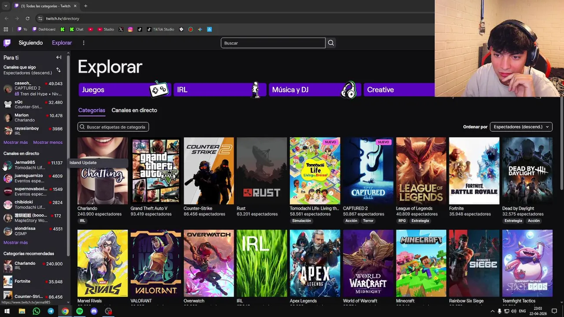Image resolution: width=564 pixels, height=317 pixels.
Task: Open the Chrome apps grid bookmark
Action: click(6, 29)
